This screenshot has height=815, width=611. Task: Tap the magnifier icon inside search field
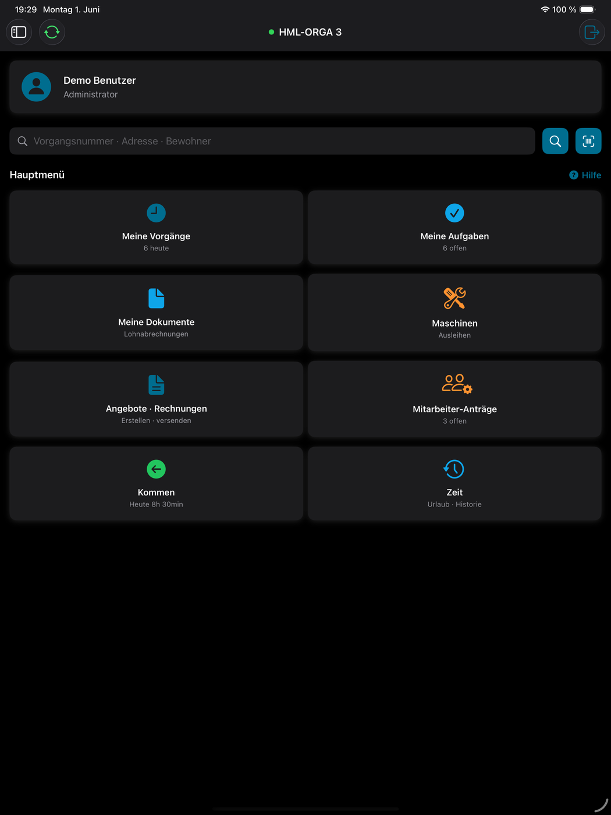23,141
